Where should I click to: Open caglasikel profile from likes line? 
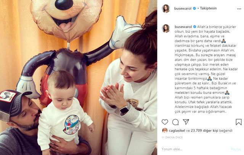point(177,131)
